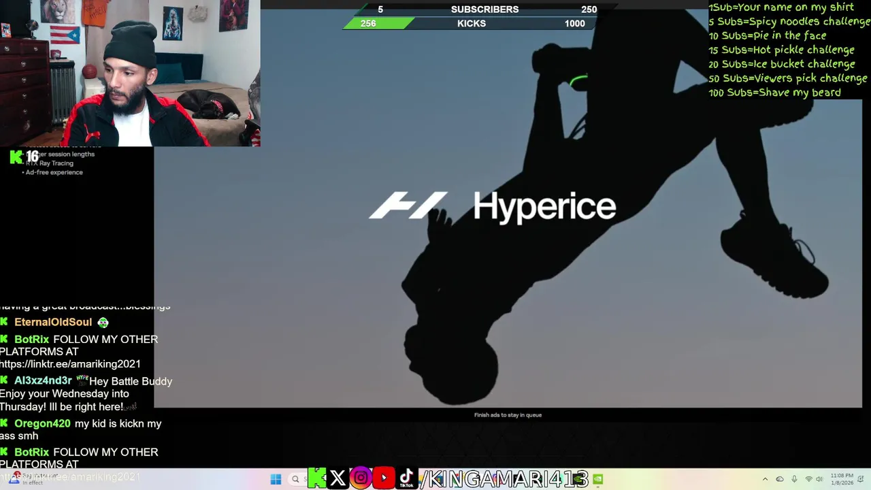Click the Kick viewer count 16
The width and height of the screenshot is (871, 490).
coord(32,157)
